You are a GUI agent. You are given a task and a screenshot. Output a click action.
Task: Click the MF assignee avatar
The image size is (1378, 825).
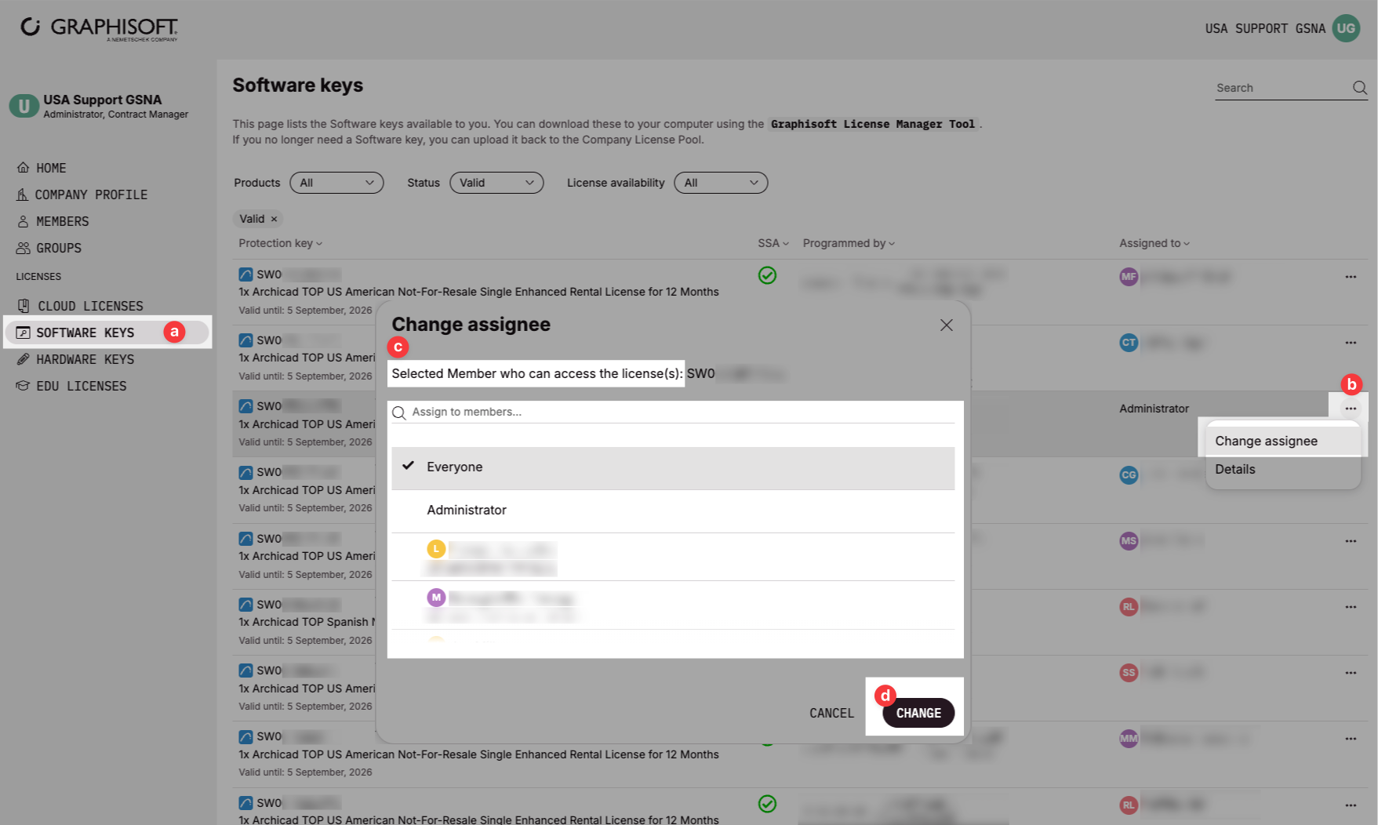click(1129, 277)
